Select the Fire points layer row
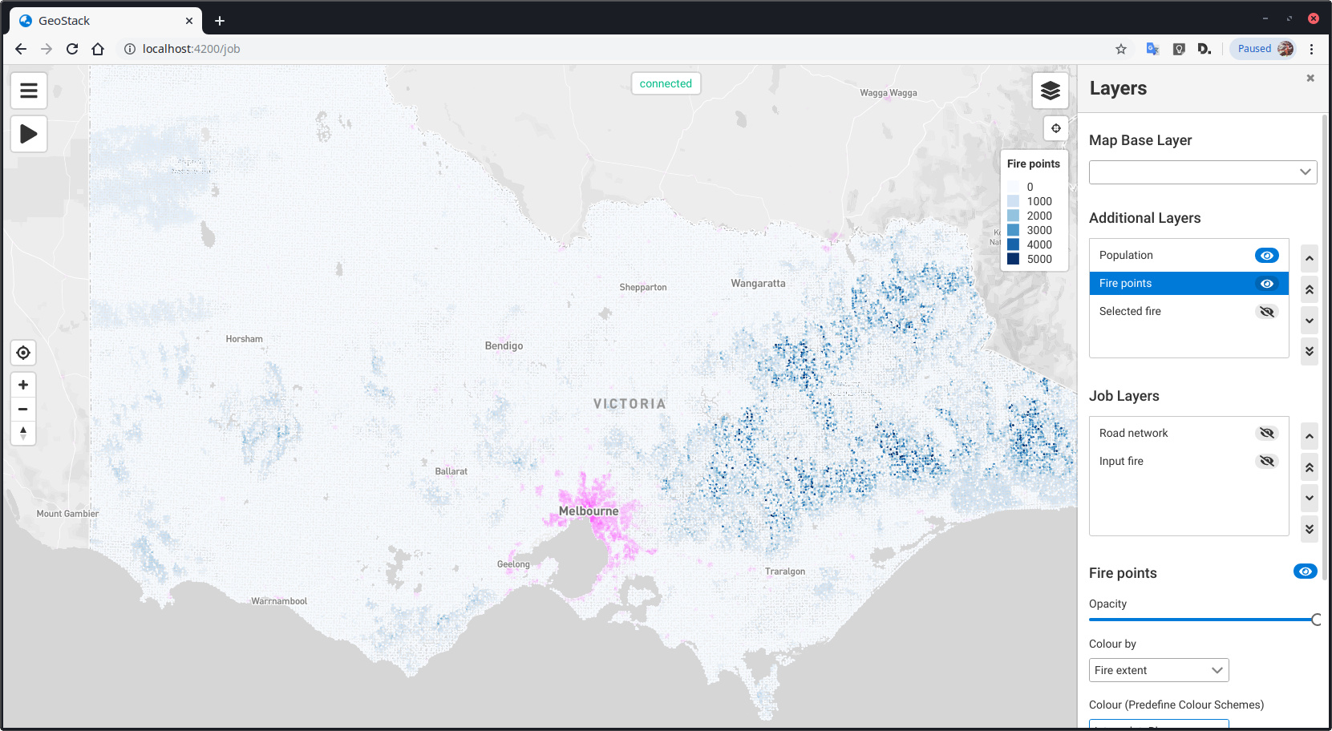The height and width of the screenshot is (731, 1332). tap(1189, 284)
